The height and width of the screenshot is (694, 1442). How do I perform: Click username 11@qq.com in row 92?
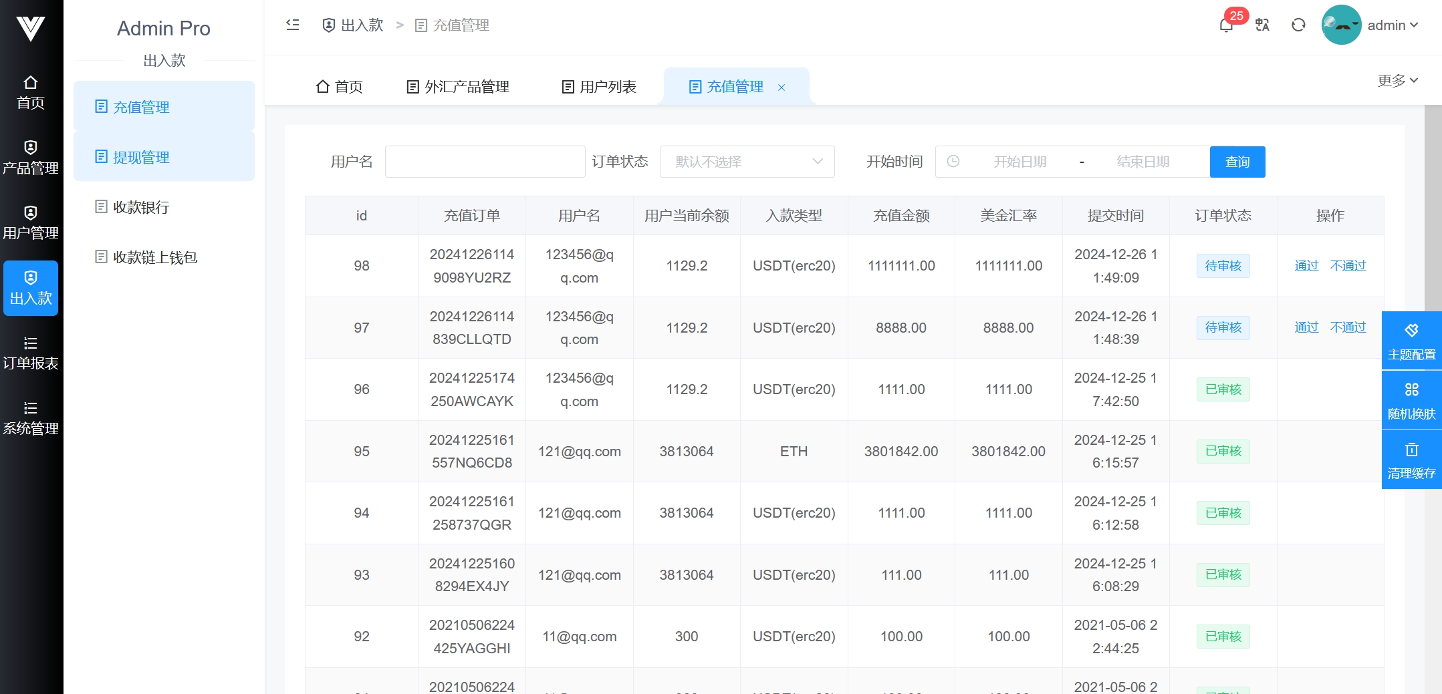click(579, 637)
